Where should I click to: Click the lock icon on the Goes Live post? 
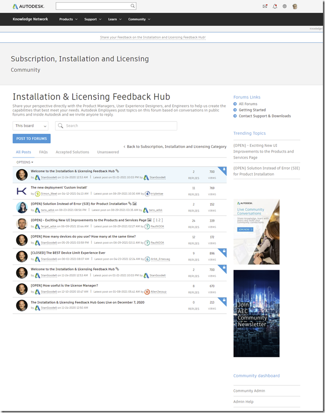(224, 300)
